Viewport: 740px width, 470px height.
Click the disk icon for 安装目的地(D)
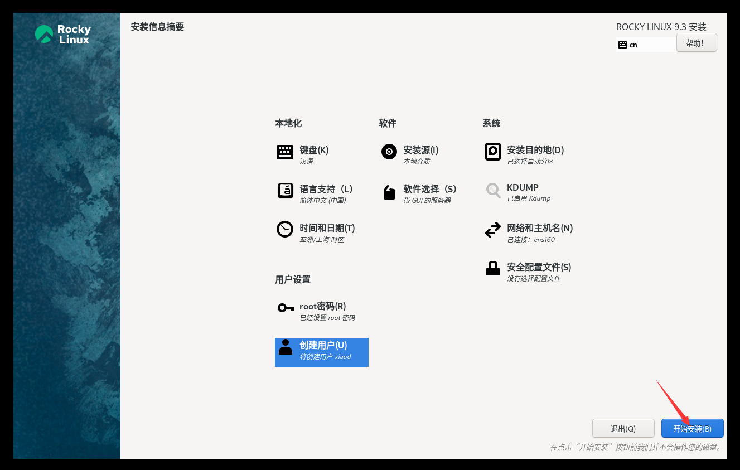coord(493,152)
